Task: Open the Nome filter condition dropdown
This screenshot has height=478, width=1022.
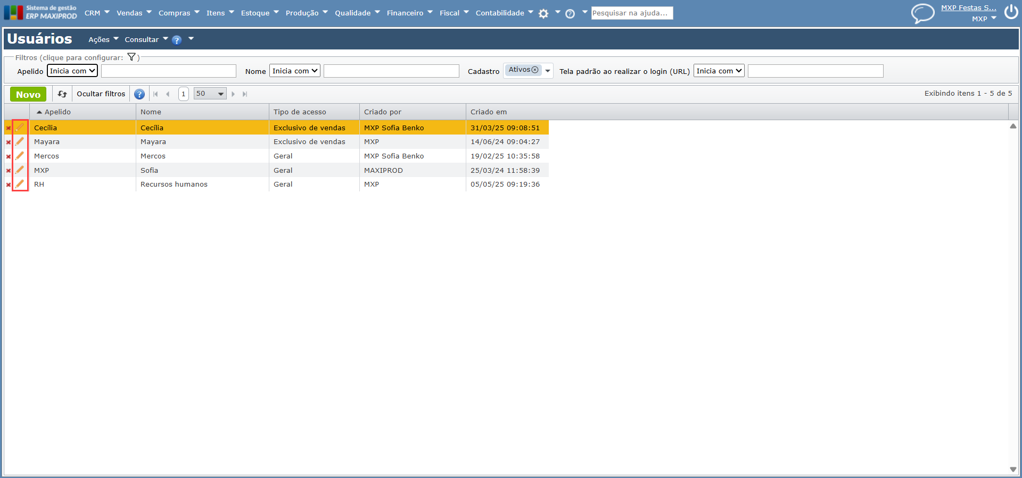Action: [295, 71]
